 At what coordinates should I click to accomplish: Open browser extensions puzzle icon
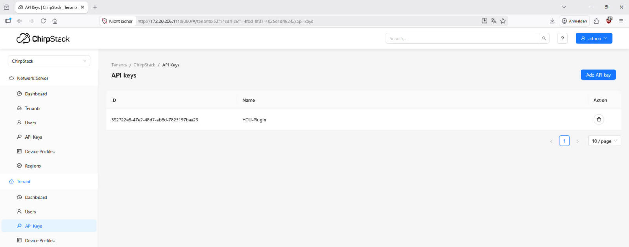click(596, 21)
